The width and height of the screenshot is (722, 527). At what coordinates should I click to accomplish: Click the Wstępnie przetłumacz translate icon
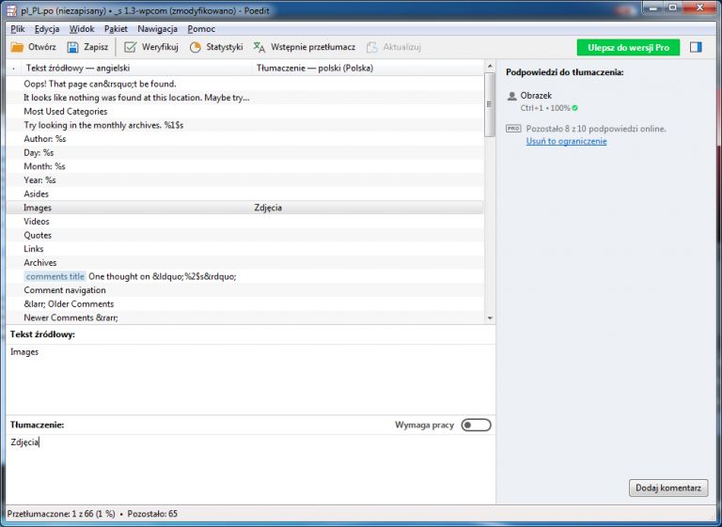(x=259, y=47)
